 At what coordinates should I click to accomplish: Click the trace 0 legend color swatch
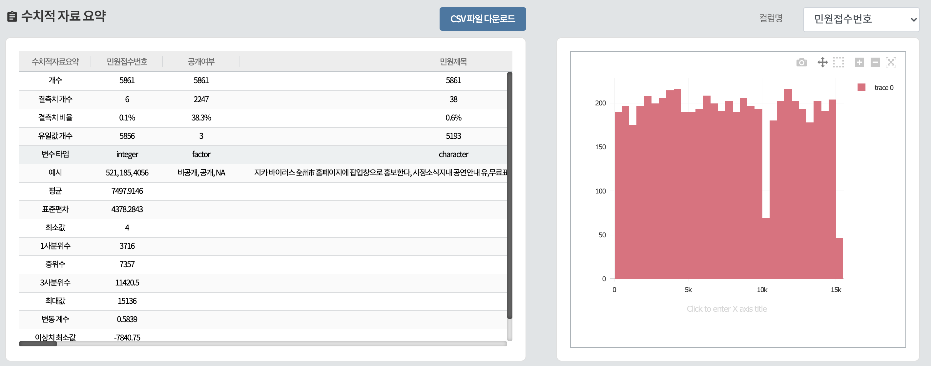pos(861,88)
